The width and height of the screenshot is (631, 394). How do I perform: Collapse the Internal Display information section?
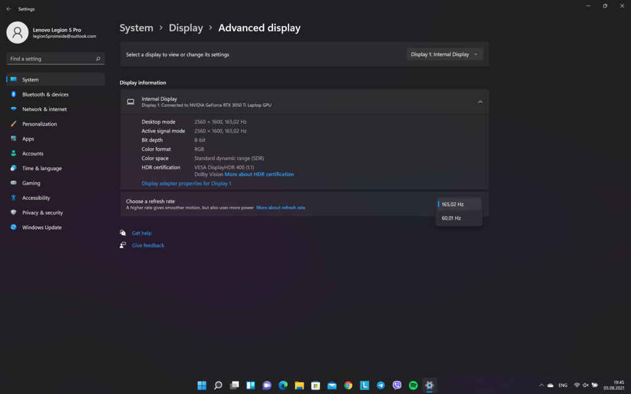[480, 102]
